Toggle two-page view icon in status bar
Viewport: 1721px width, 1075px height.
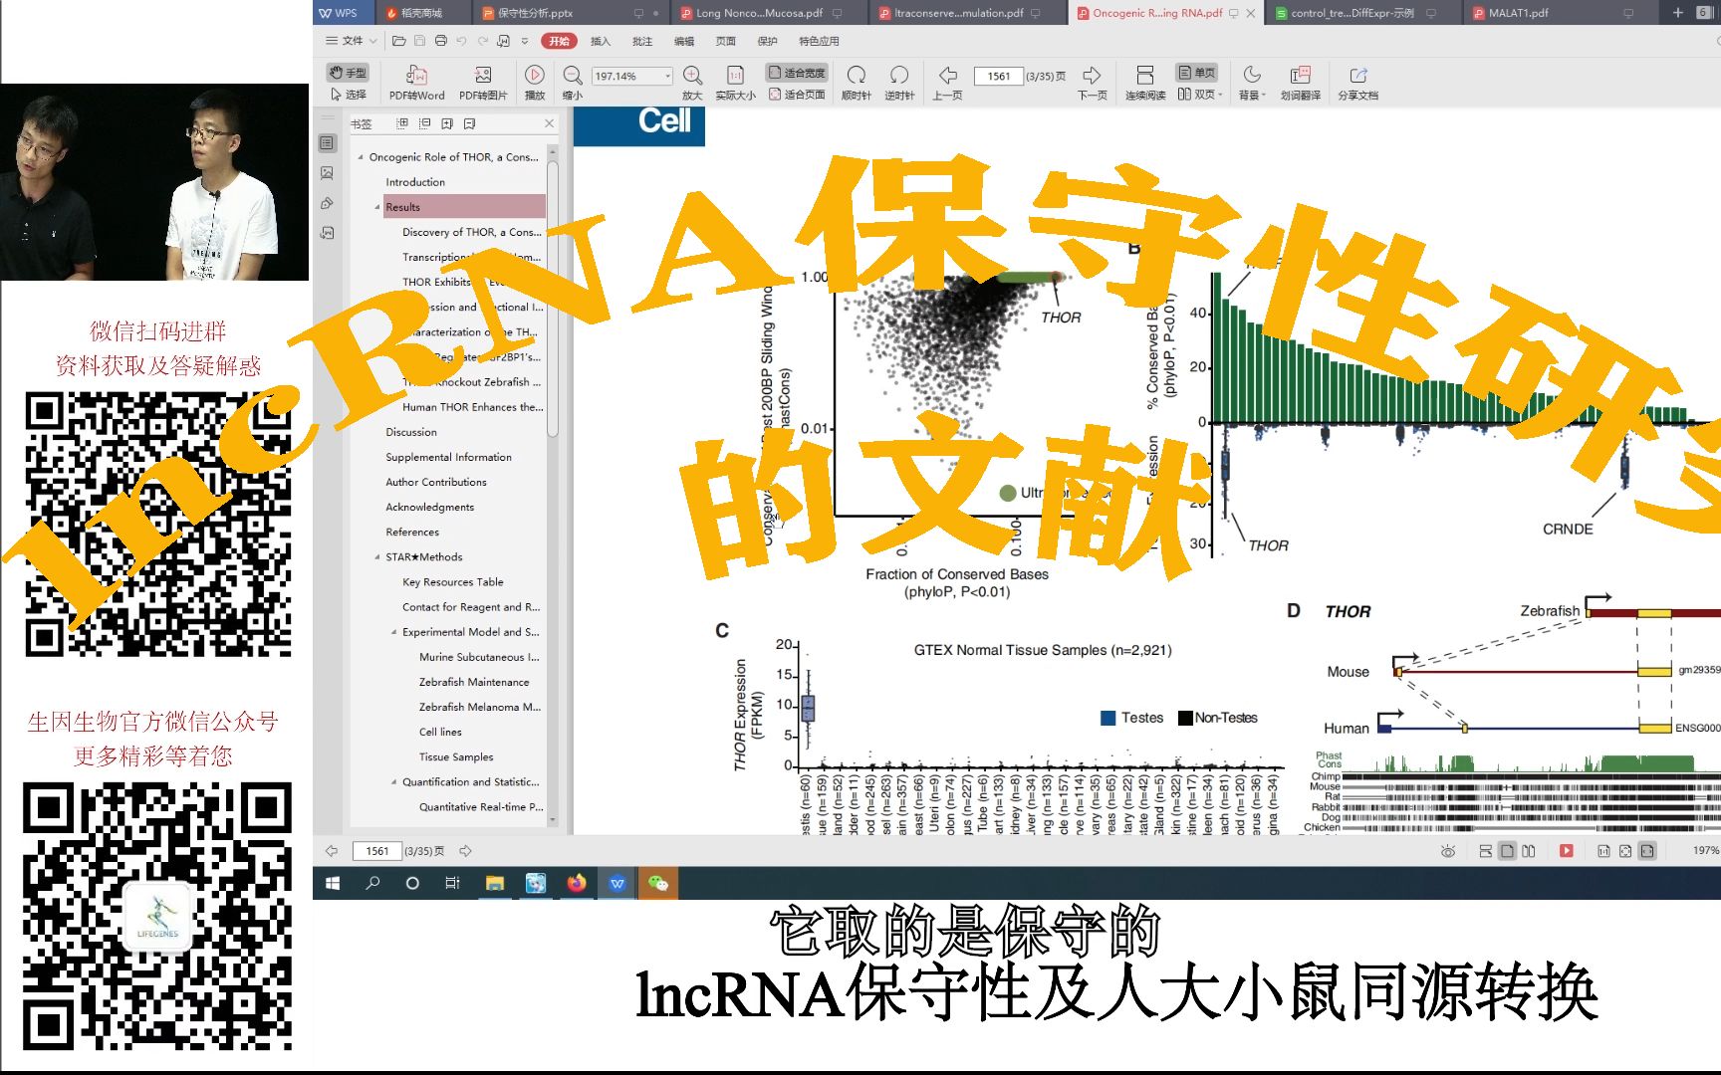click(1529, 851)
